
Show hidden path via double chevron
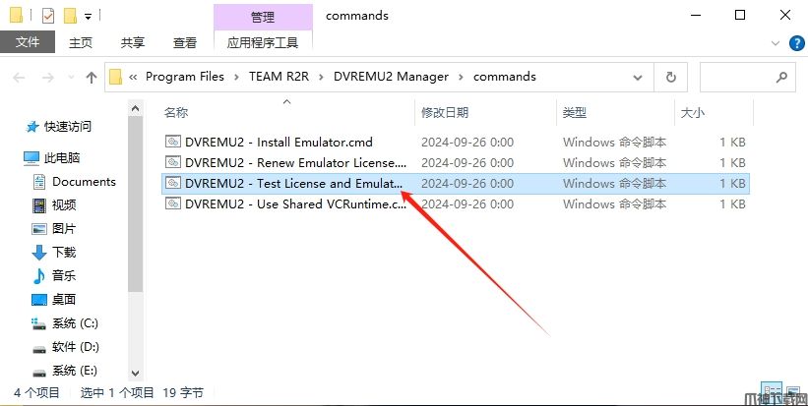pos(133,78)
